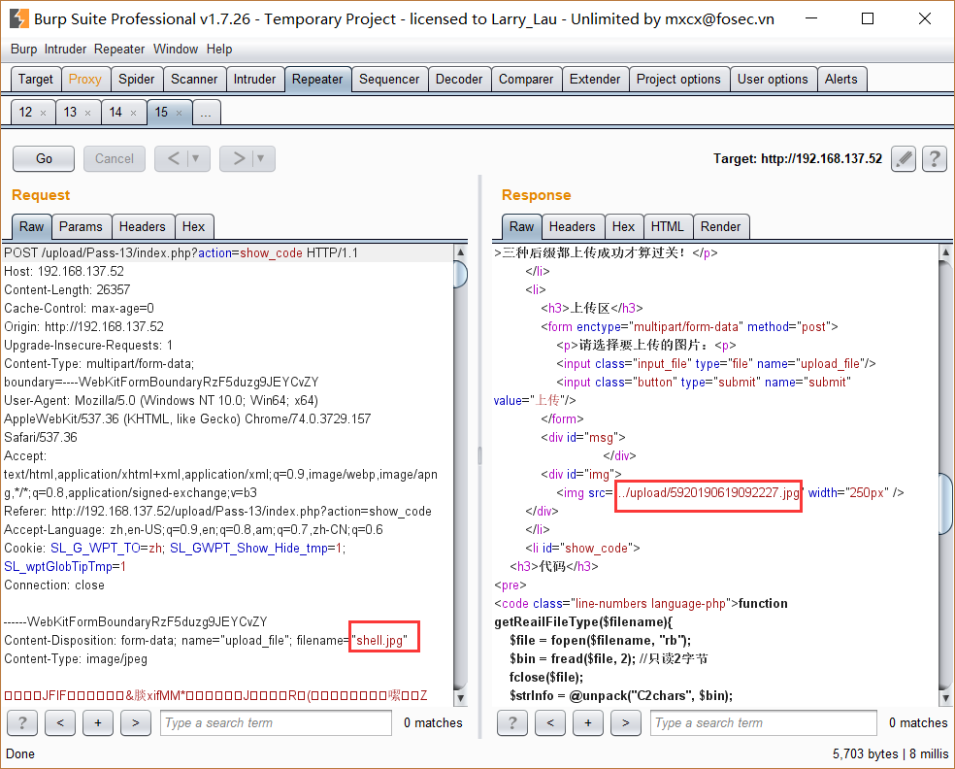955x769 pixels.
Task: Click the Content-Length: 26357 header line
Action: tap(67, 289)
